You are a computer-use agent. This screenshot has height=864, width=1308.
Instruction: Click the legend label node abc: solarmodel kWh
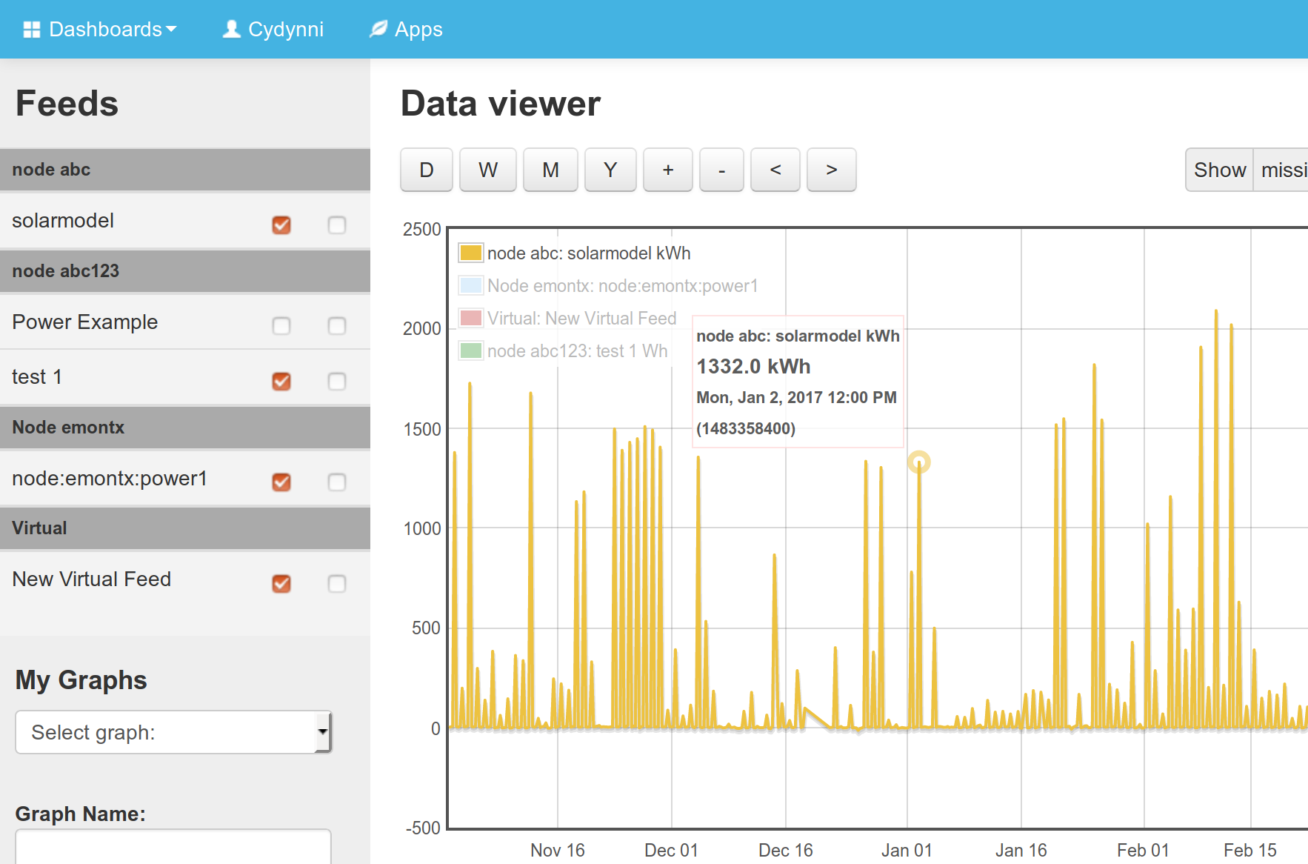(589, 253)
